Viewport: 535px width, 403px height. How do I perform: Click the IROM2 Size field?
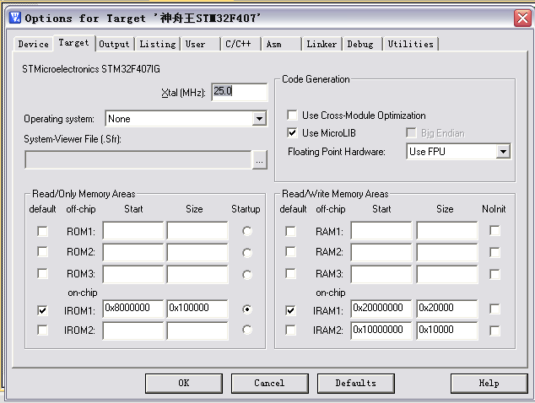[197, 330]
